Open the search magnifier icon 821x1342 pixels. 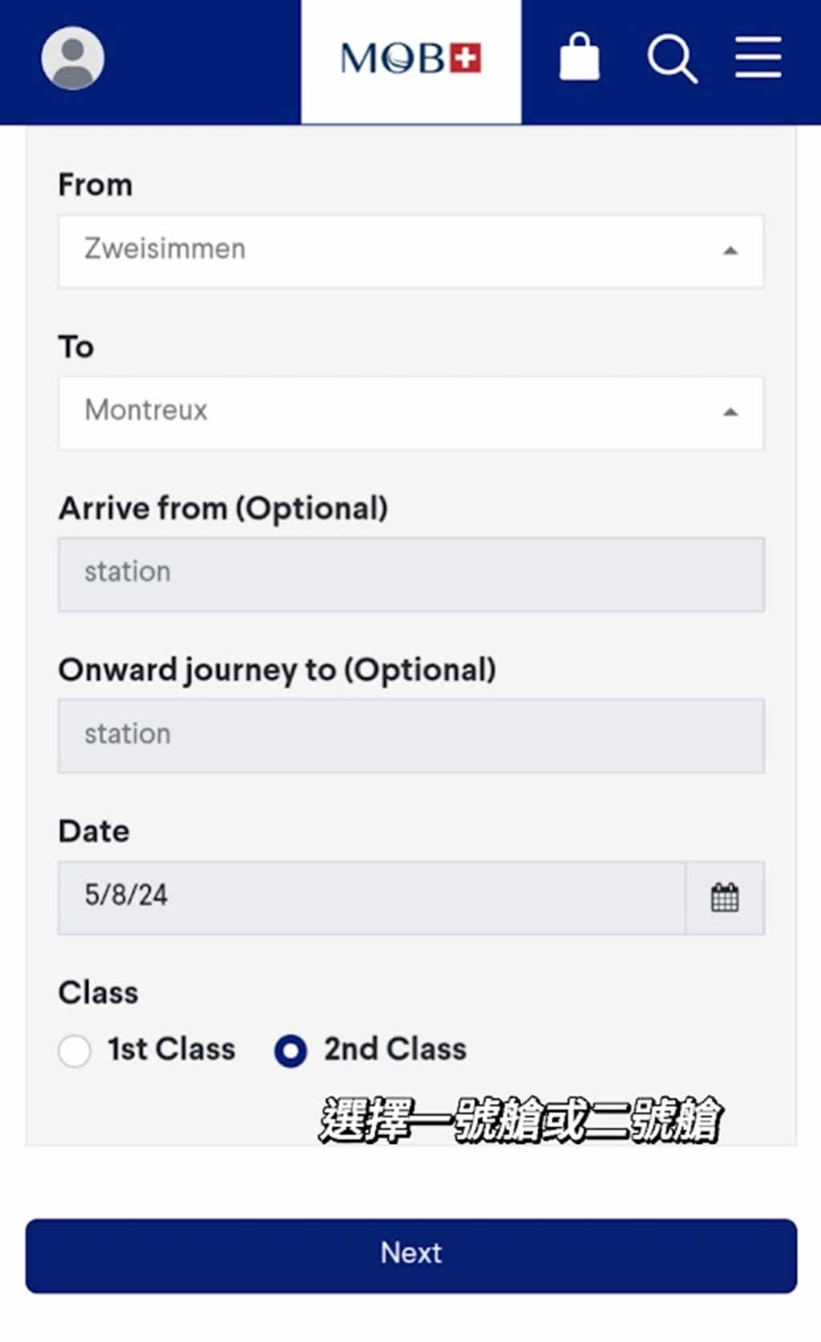(672, 59)
